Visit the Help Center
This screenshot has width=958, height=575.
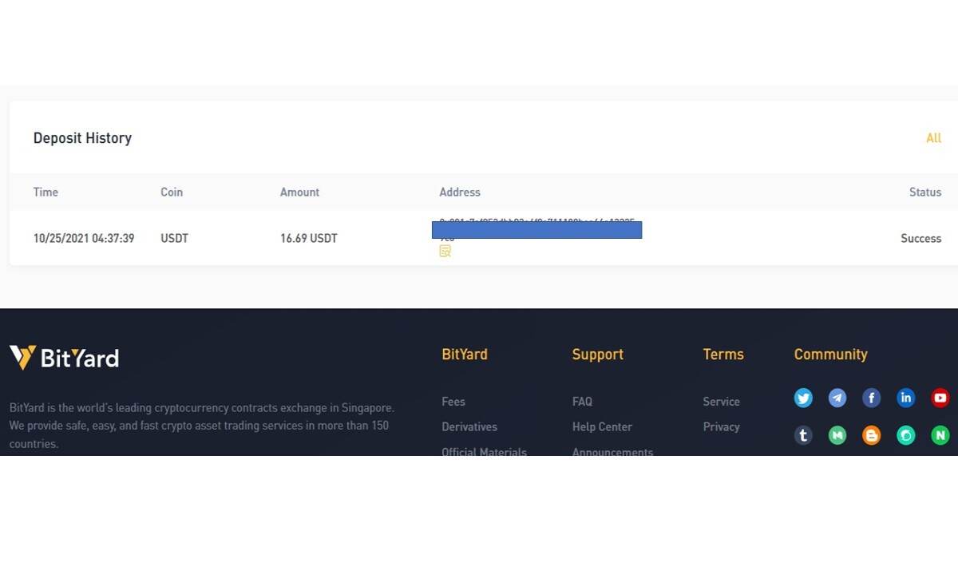pos(602,427)
